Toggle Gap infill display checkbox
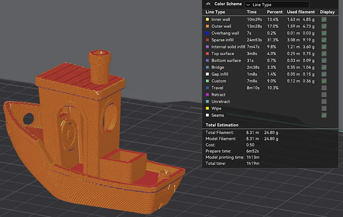 click(x=324, y=74)
